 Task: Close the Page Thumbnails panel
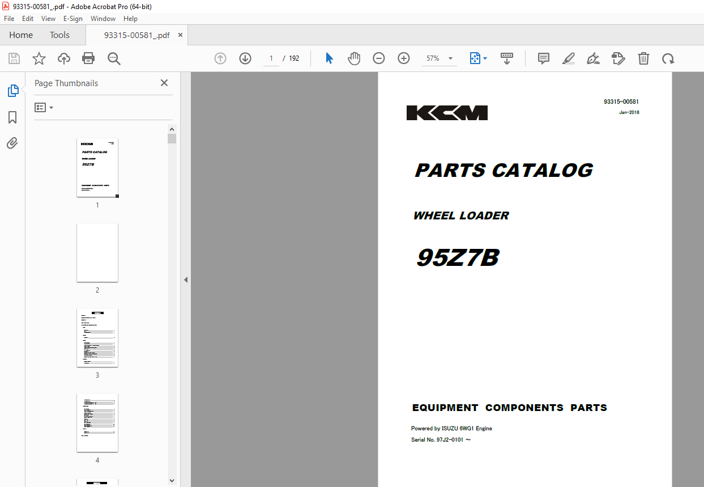164,83
